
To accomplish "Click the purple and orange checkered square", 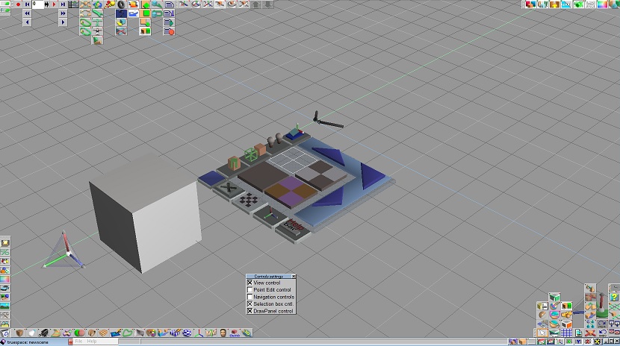I will (x=291, y=192).
